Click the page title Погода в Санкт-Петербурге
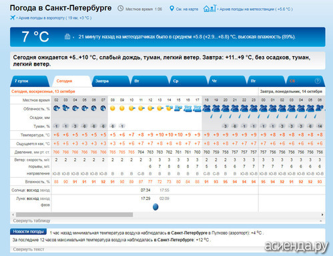The height and width of the screenshot is (256, 333). 61,8
